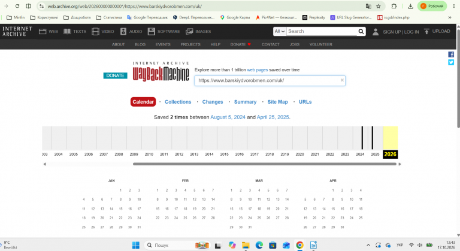Image resolution: width=460 pixels, height=251 pixels.
Task: Click the Twitter share icon
Action: 451,62
